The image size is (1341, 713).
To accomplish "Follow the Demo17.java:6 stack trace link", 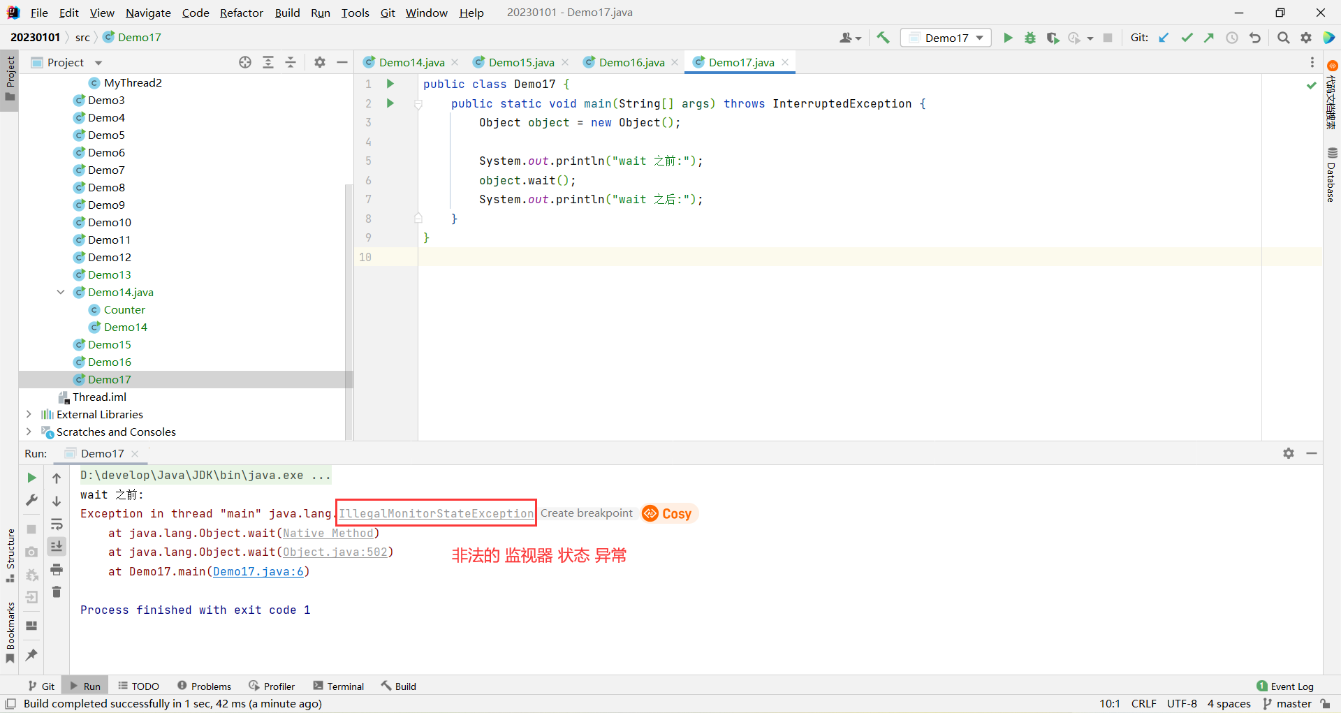I will (x=258, y=572).
